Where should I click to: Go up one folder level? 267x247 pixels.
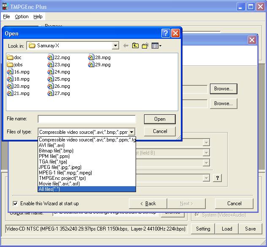tap(135, 46)
